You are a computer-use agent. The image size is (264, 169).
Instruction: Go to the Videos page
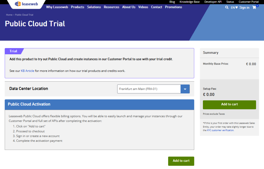tap(143, 7)
